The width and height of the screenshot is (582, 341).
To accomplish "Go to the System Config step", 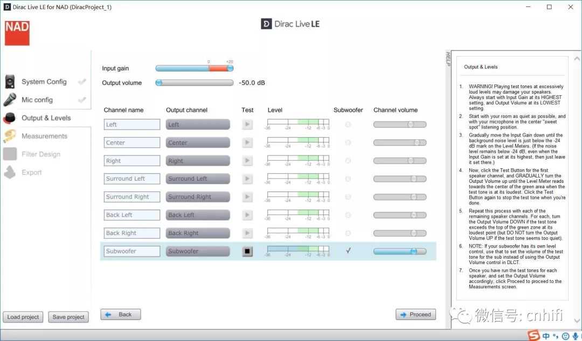I will click(x=44, y=82).
